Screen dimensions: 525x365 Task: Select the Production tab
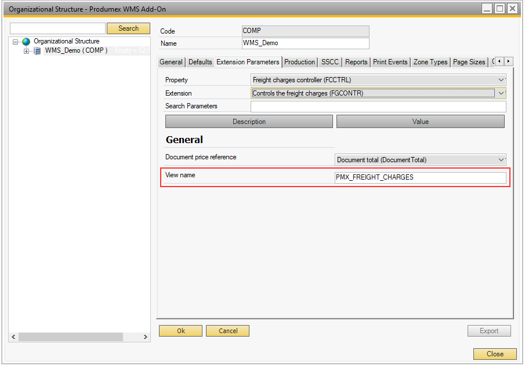click(299, 61)
